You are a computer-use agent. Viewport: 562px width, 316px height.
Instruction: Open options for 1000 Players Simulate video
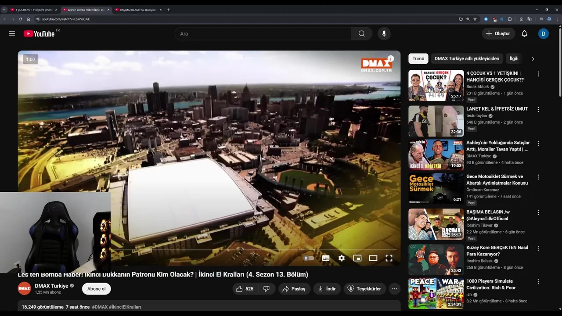click(538, 282)
